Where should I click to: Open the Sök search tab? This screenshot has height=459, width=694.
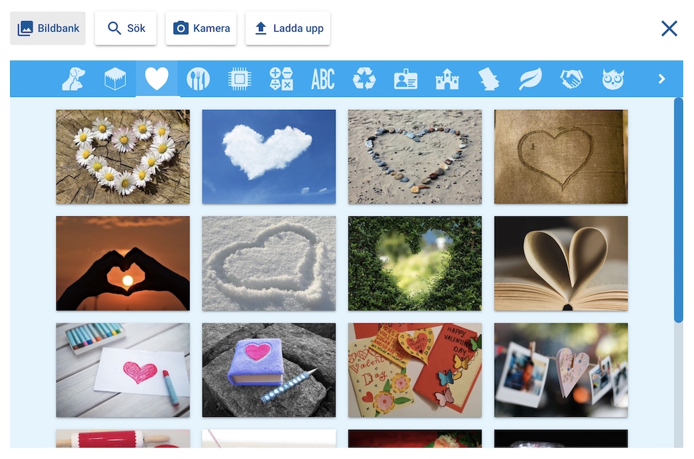[125, 28]
